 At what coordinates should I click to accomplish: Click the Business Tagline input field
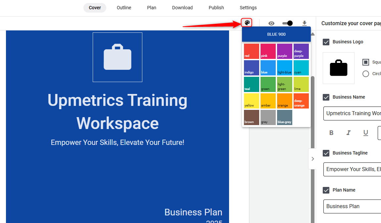click(352, 169)
